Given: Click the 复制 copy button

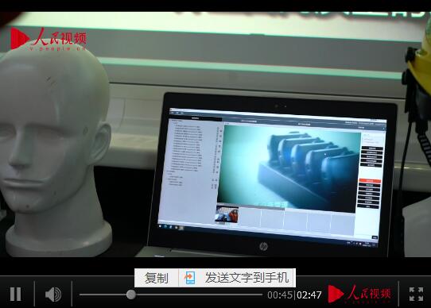Looking at the screenshot, I should click(x=157, y=278).
